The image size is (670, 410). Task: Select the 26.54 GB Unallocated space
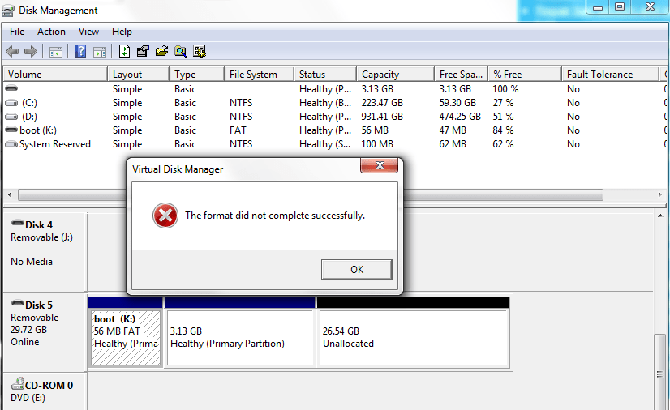pyautogui.click(x=413, y=337)
